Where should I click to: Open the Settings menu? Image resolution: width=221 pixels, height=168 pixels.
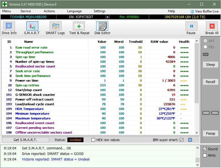(x=100, y=11)
